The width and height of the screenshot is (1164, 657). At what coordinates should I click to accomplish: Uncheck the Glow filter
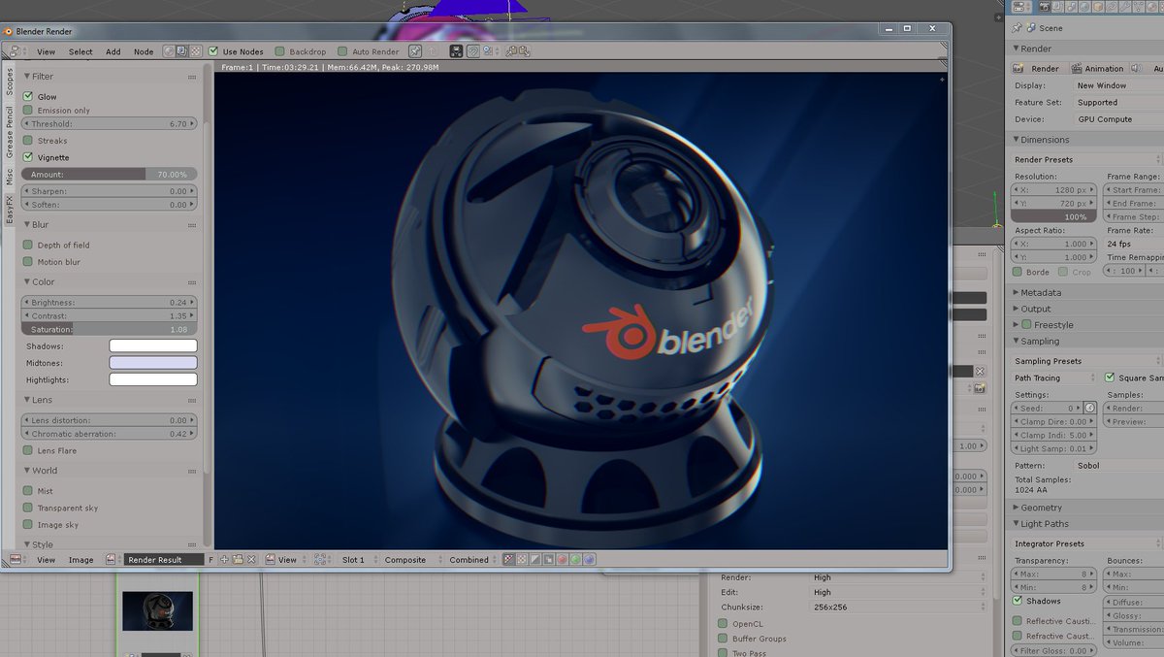pyautogui.click(x=28, y=96)
